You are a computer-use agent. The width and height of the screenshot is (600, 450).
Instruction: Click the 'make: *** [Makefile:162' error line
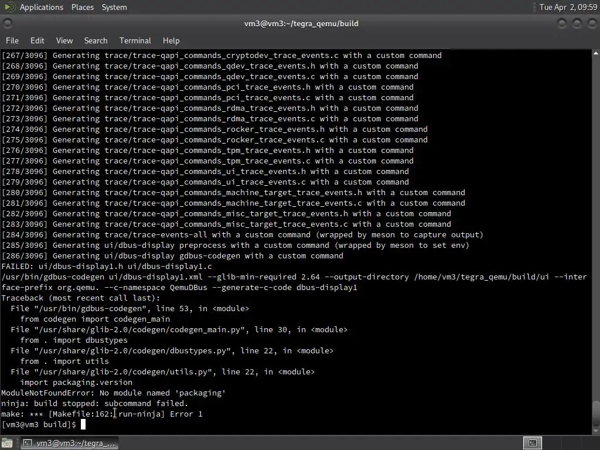pyautogui.click(x=102, y=414)
